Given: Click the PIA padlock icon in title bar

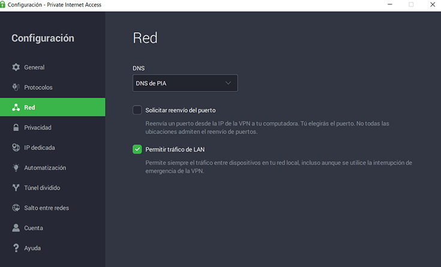Looking at the screenshot, I should pos(3,5).
